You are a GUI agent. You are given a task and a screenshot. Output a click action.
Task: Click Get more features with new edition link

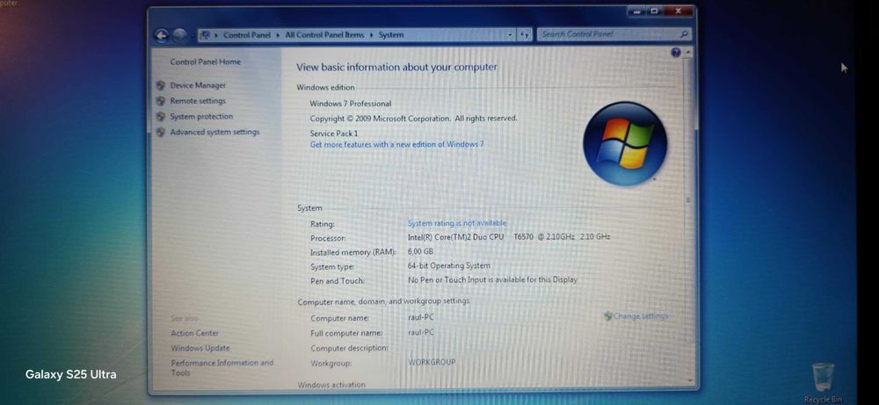pos(397,145)
